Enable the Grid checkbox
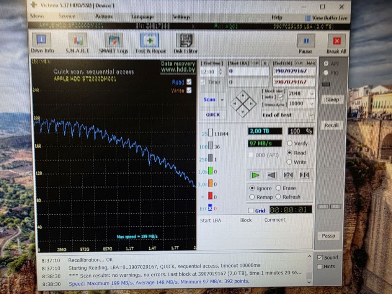Viewport: 392px width, 294px height. 250,211
